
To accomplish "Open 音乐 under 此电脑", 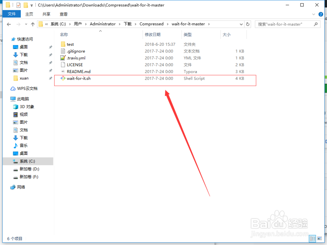I will click(x=24, y=145).
